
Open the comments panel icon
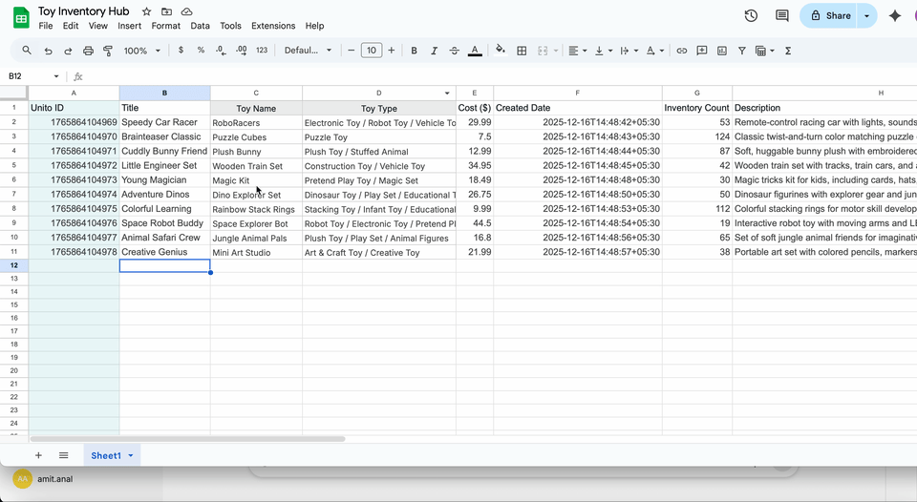point(782,15)
